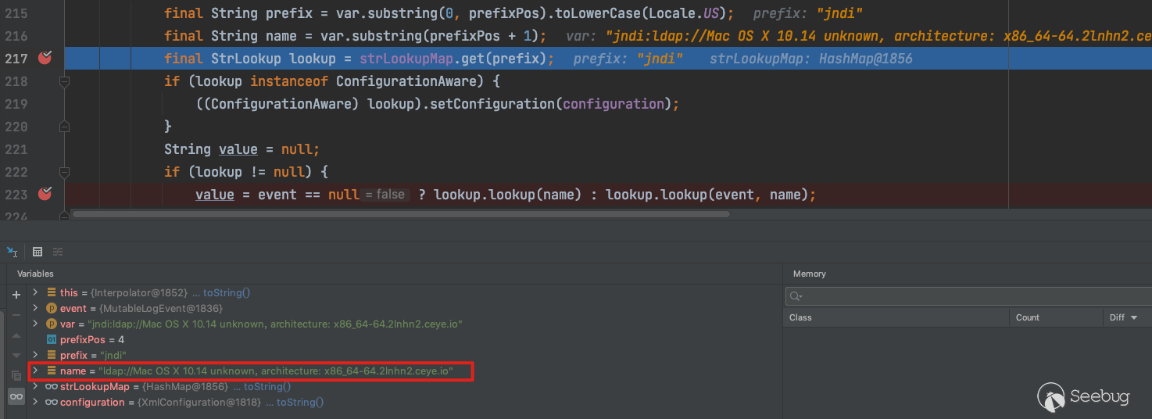
Task: Click the Memory class search field
Action: pos(969,295)
